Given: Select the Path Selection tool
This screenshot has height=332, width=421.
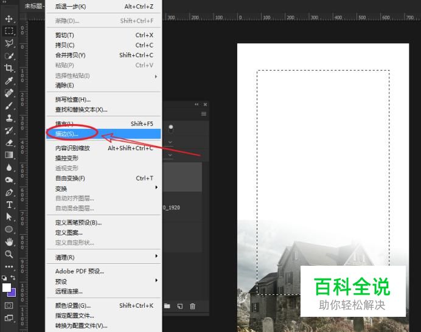Looking at the screenshot, I should [9, 217].
